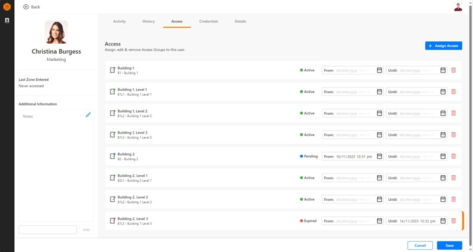Delete the Building 1 access row
The height and width of the screenshot is (252, 473).
point(453,70)
